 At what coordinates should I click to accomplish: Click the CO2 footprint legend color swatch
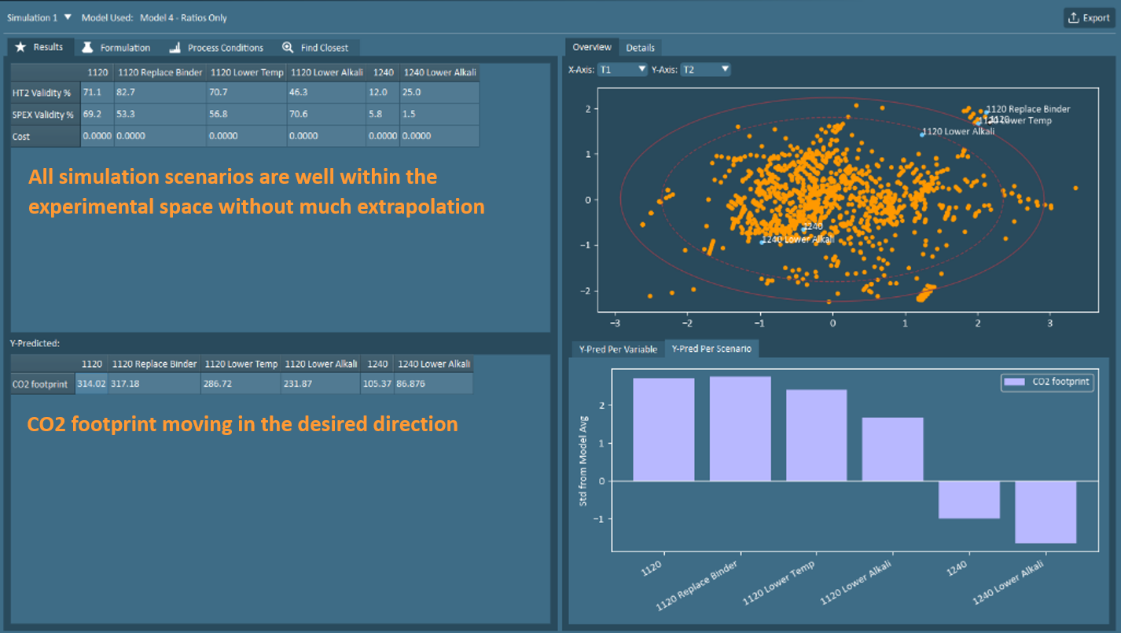pos(1016,382)
